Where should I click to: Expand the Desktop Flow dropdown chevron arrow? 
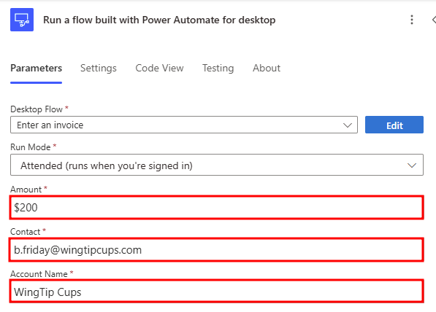pyautogui.click(x=348, y=125)
